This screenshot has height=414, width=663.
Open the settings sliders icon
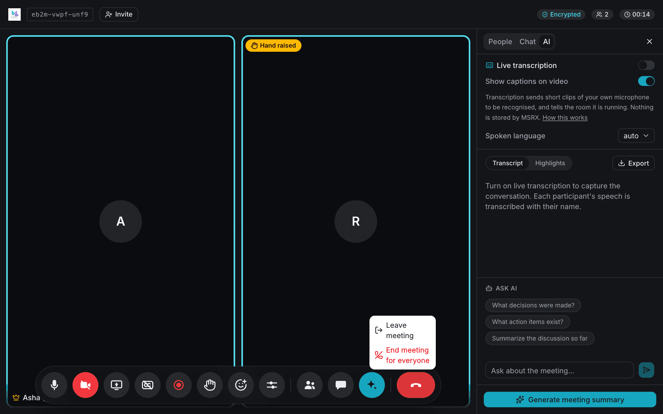[x=272, y=385]
